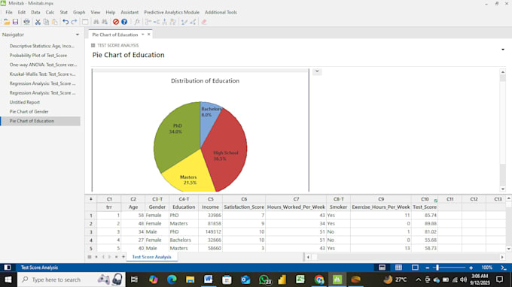Image resolution: width=512 pixels, height=287 pixels.
Task: Select the Cut scissors icon
Action: click(x=38, y=22)
